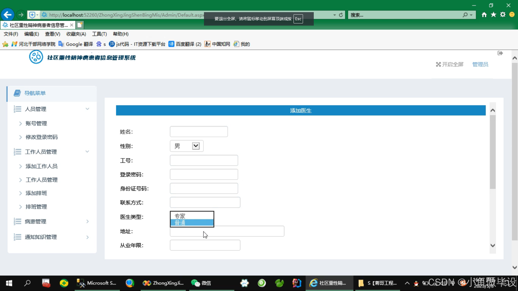Image resolution: width=518 pixels, height=291 pixels.
Task: Click the browser back arrow button
Action: [x=8, y=15]
